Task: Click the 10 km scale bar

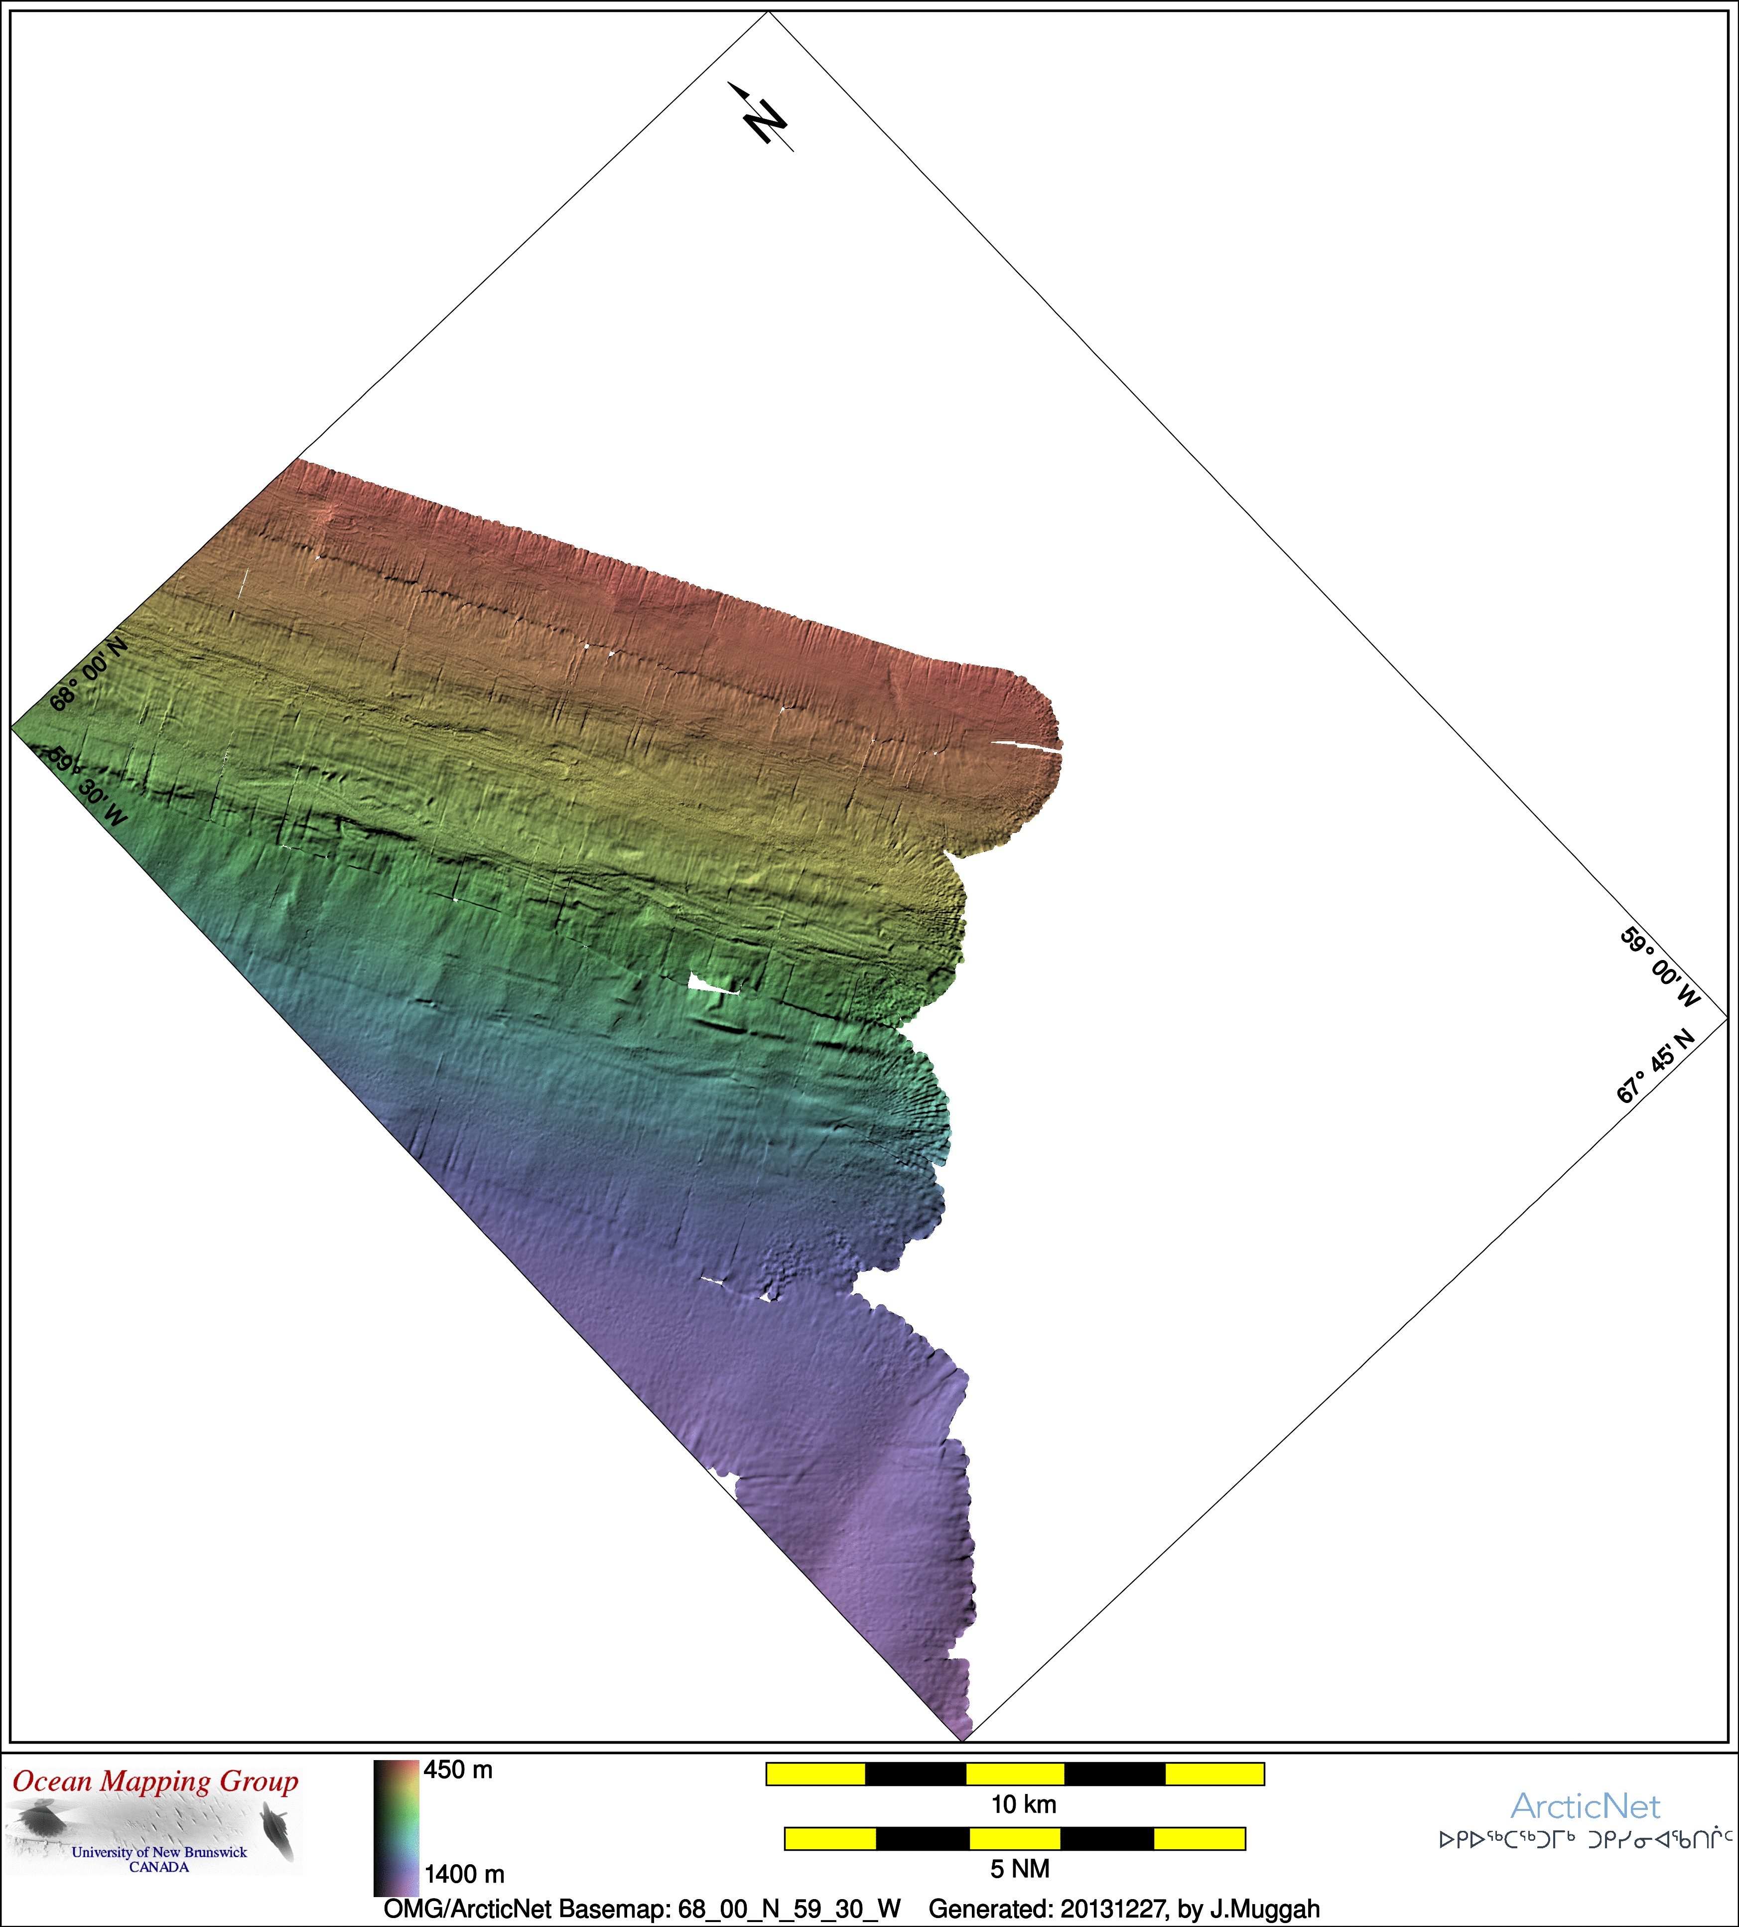Action: tap(1015, 1774)
